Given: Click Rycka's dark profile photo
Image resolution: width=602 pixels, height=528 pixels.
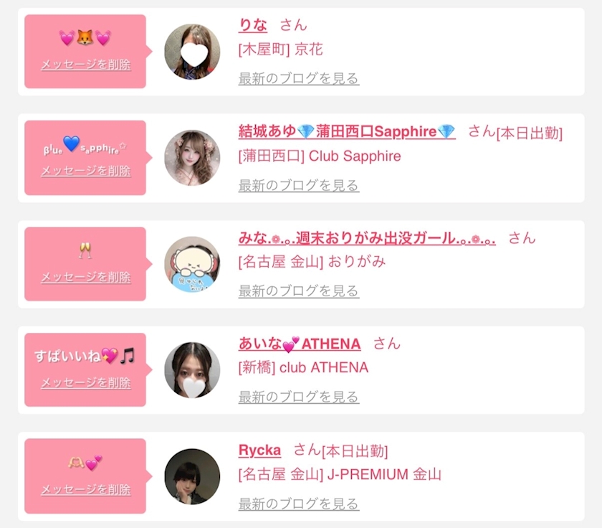Looking at the screenshot, I should tap(192, 476).
